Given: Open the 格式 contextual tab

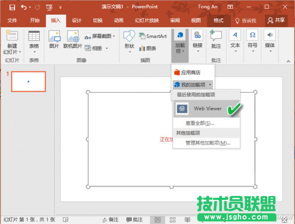Looking at the screenshot, I should (x=219, y=20).
